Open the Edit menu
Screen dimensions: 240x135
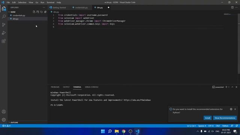point(14,2)
